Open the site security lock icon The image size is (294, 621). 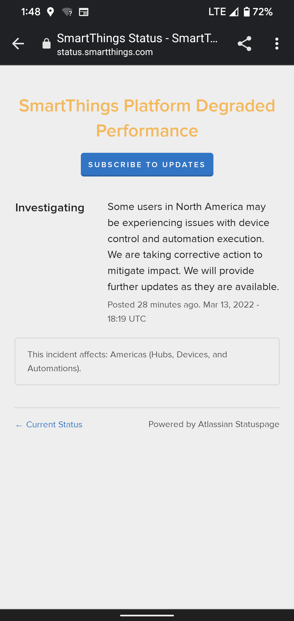coord(46,43)
